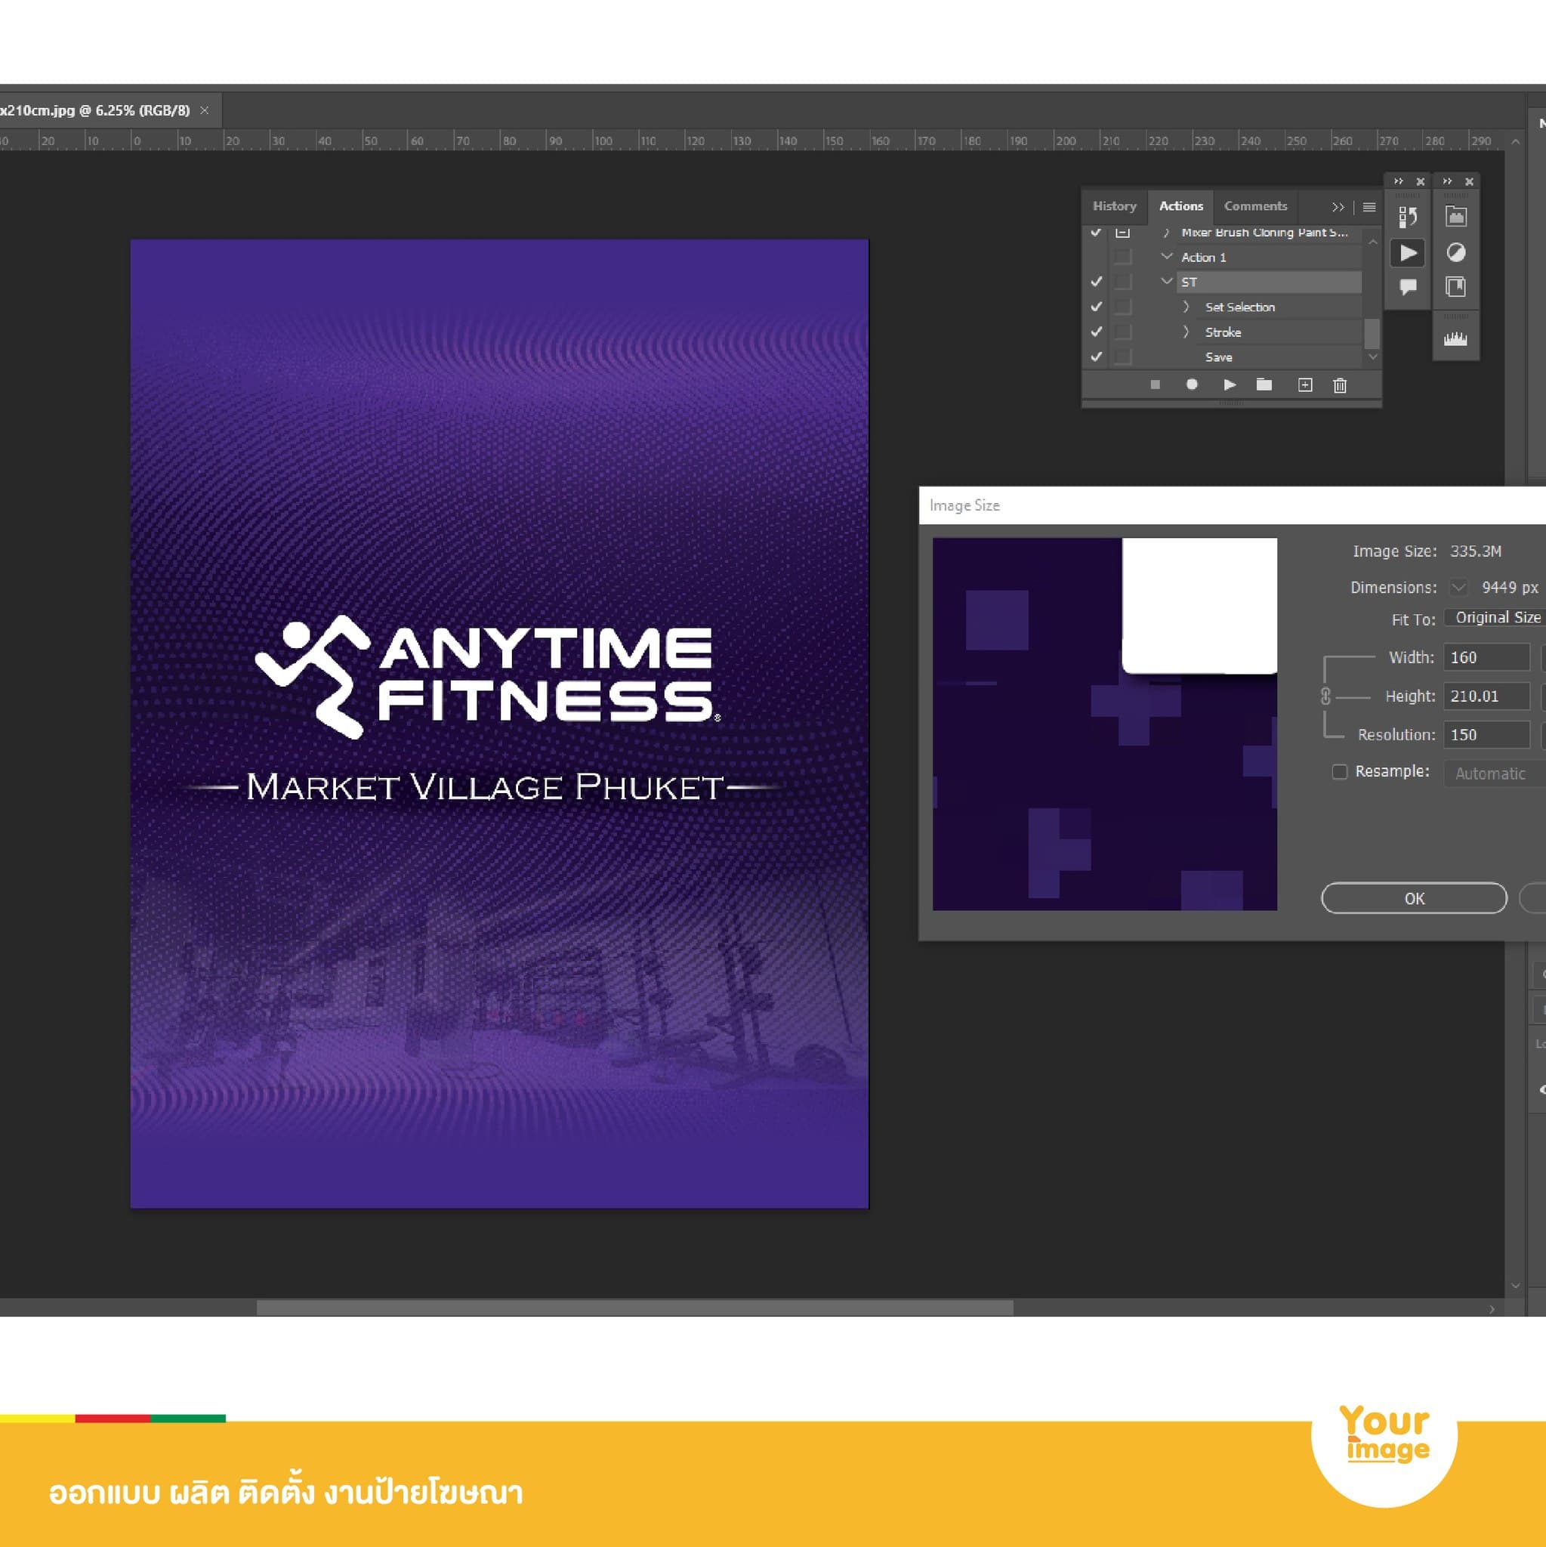Click the highlighted Actions play icon in the dock
This screenshot has height=1547, width=1546.
click(1409, 253)
